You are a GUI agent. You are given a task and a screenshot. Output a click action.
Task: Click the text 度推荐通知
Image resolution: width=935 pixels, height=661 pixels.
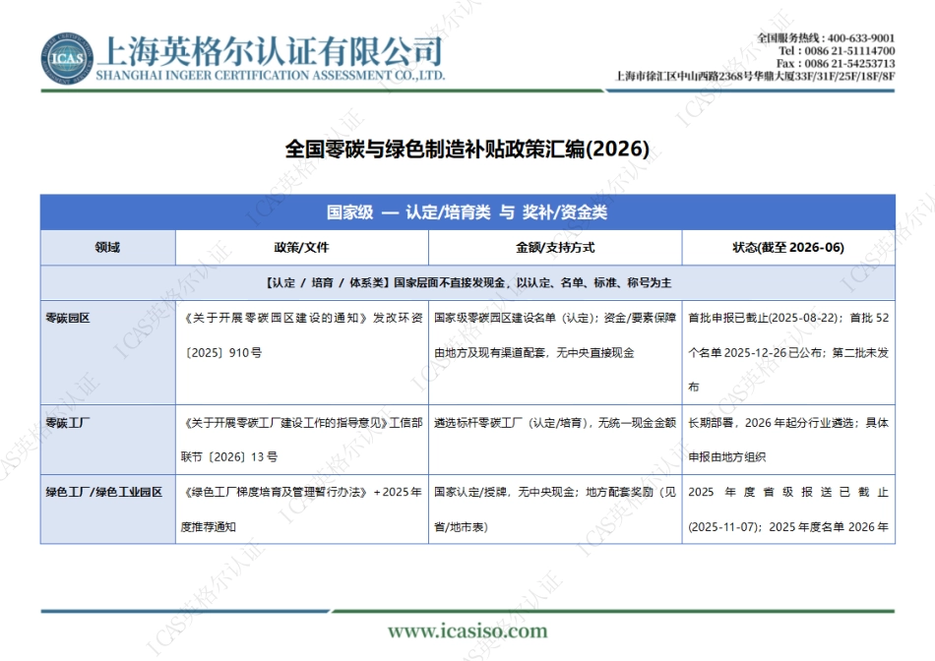tap(209, 527)
